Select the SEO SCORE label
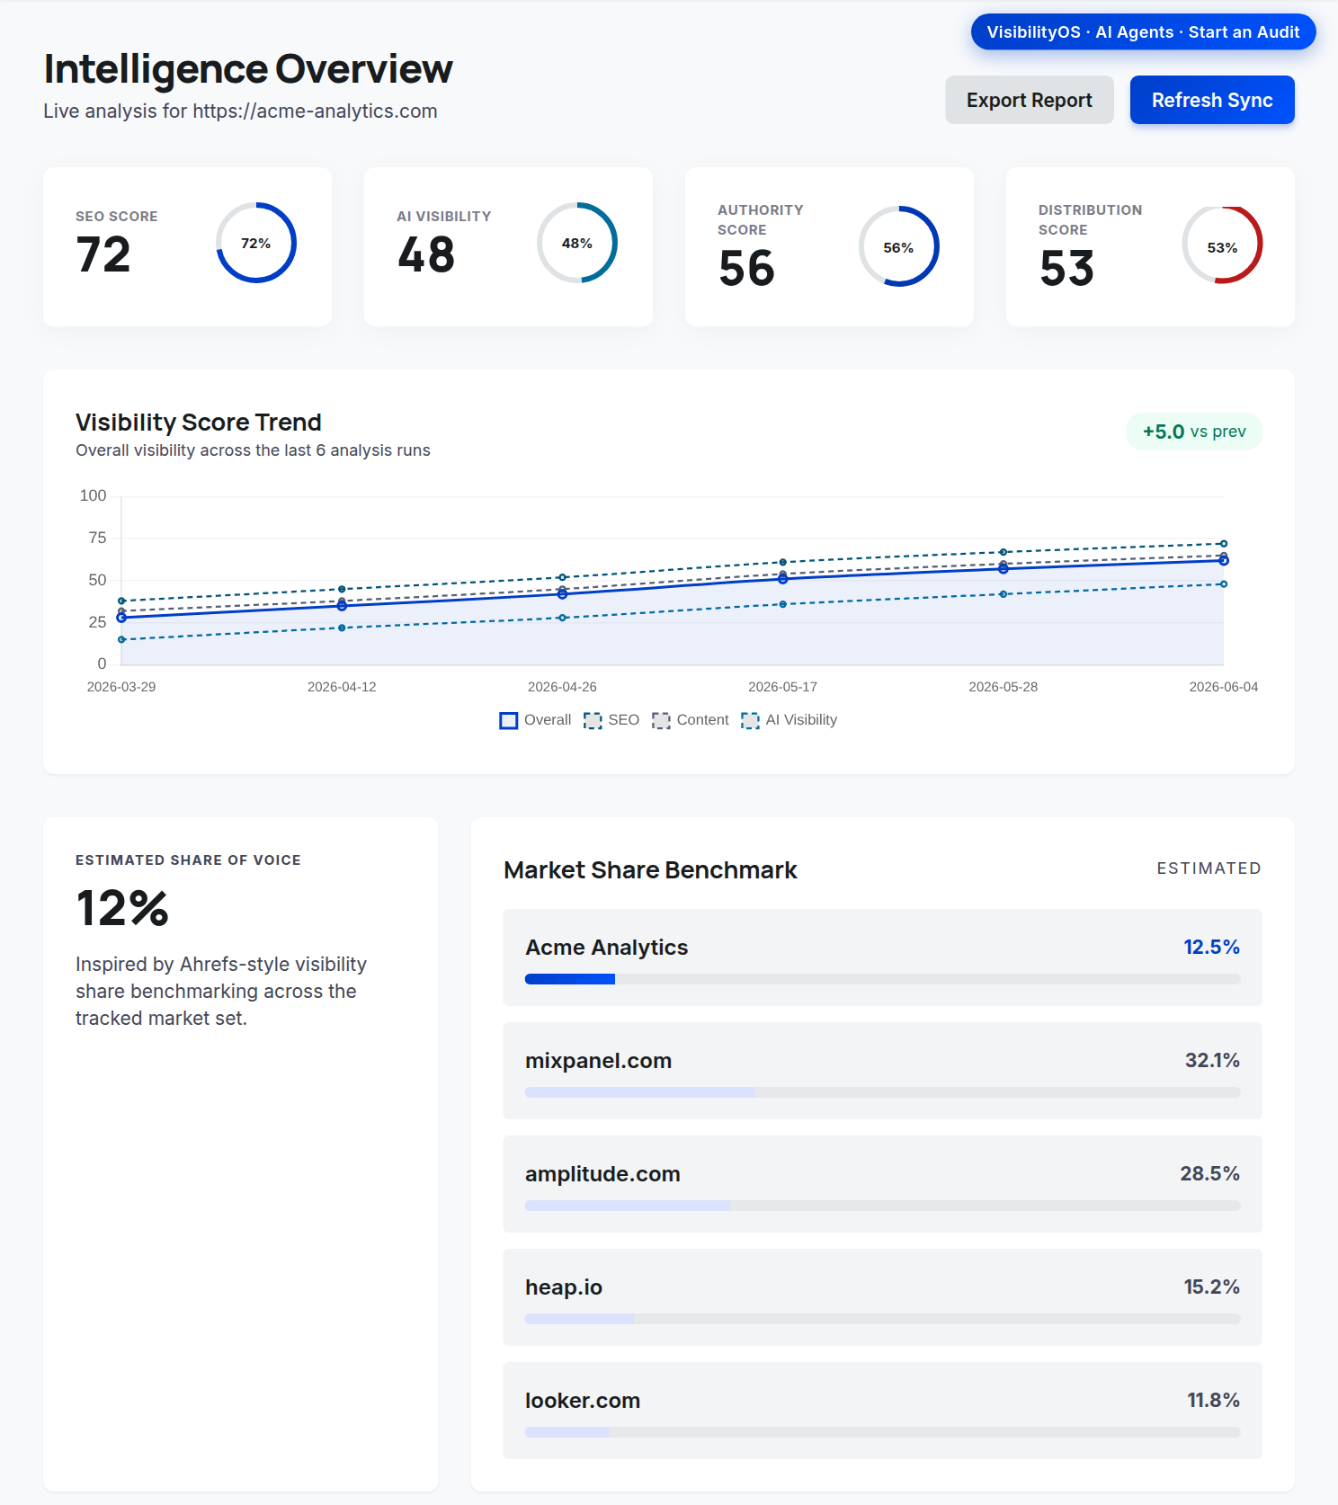The image size is (1338, 1505). tap(117, 217)
